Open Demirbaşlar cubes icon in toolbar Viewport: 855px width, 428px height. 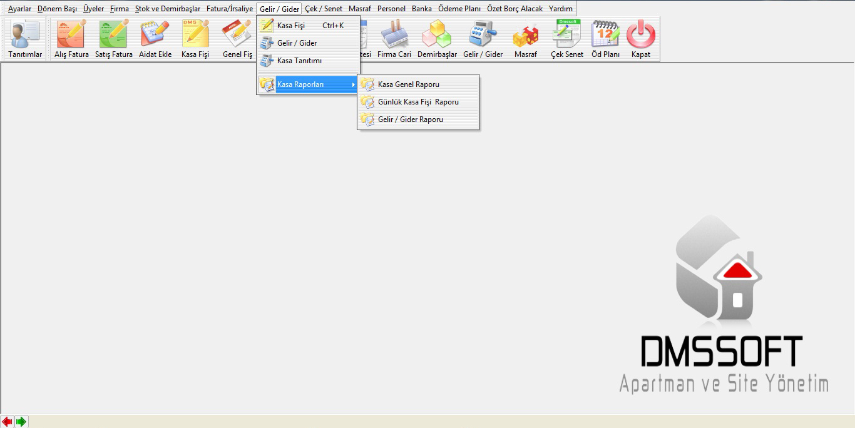437,39
